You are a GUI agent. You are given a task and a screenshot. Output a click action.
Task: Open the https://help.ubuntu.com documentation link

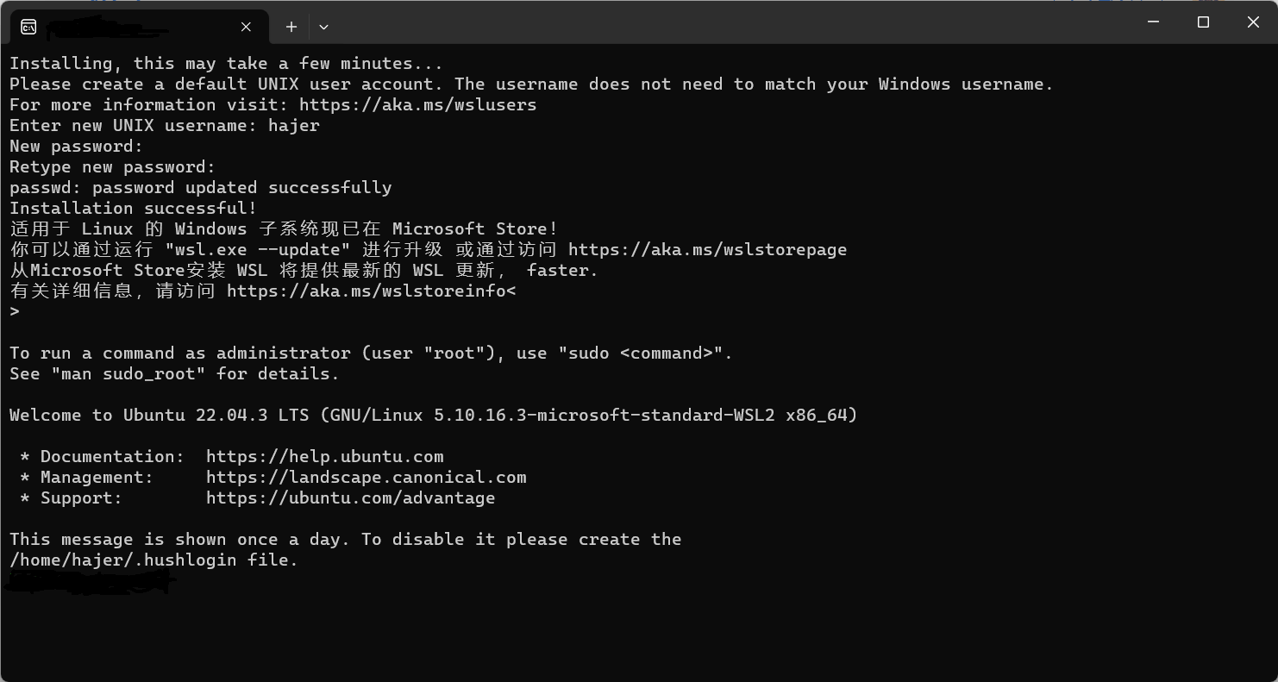coord(324,456)
